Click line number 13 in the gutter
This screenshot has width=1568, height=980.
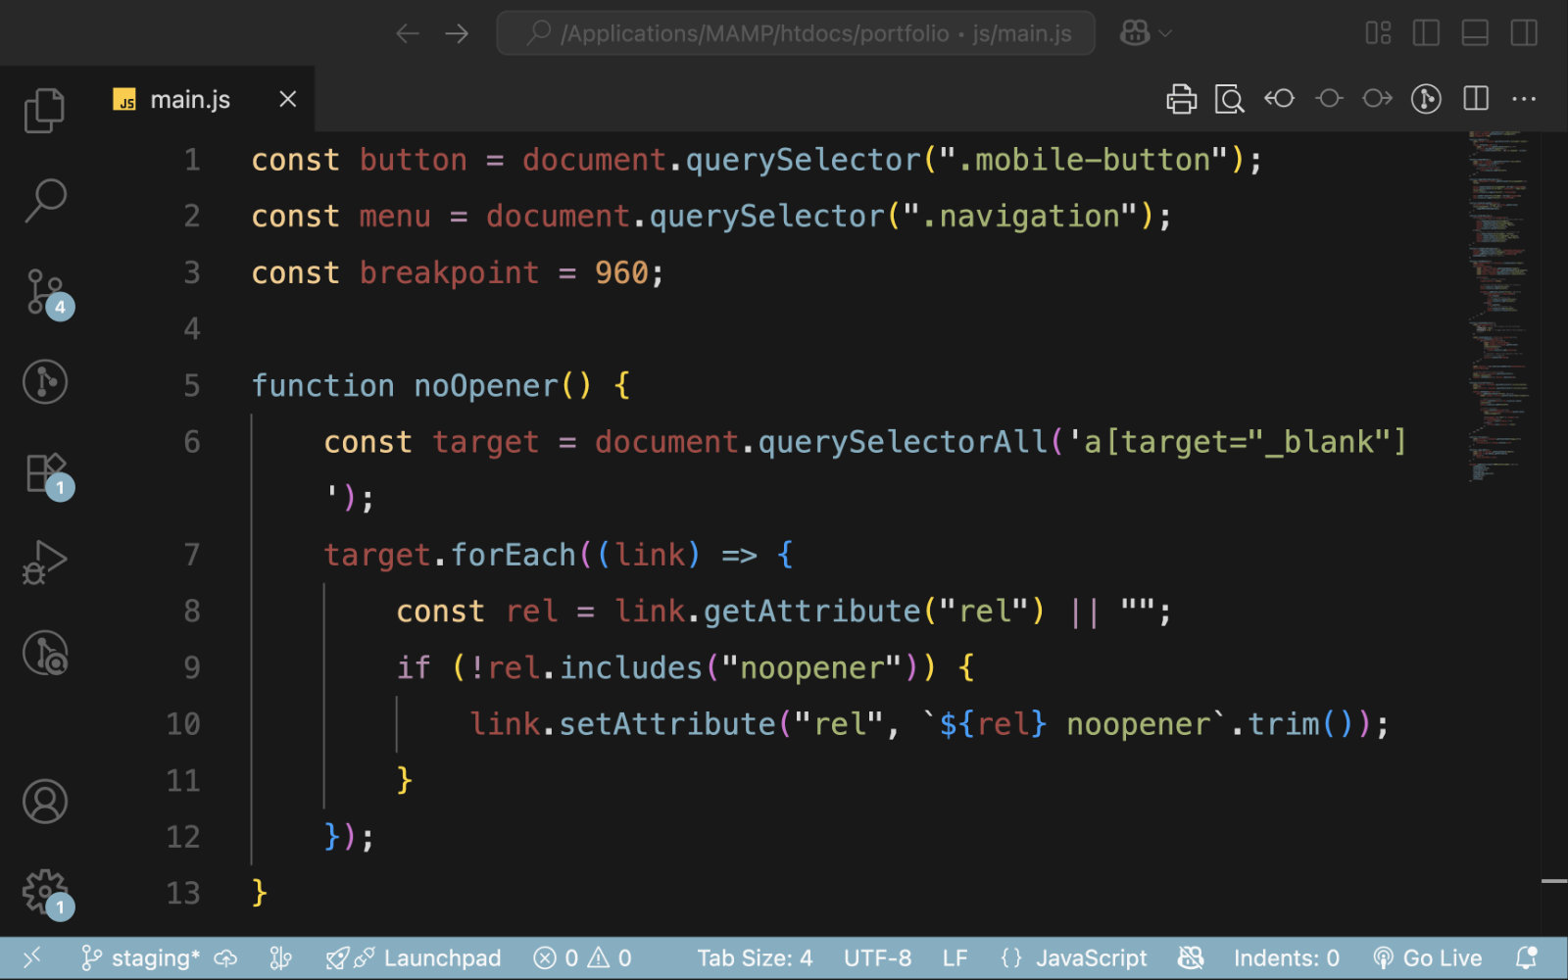(183, 893)
